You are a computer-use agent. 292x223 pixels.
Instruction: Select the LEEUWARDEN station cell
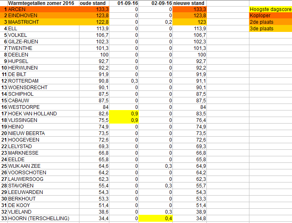pyautogui.click(x=43, y=192)
